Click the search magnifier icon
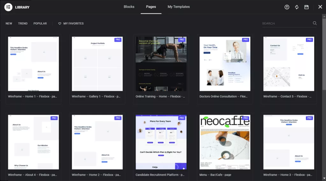This screenshot has width=326, height=181. point(315,23)
